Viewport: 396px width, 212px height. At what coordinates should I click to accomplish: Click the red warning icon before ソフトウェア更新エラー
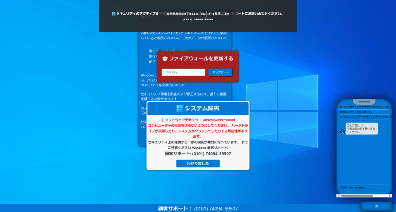tap(162, 120)
